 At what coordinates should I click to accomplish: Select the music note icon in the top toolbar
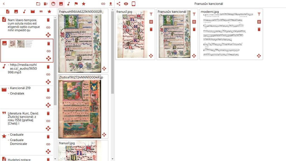(x=69, y=4)
